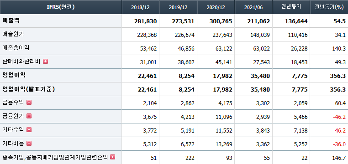The width and height of the screenshot is (348, 164).
Task: Click the red -36.0 percentage
Action: (340, 144)
